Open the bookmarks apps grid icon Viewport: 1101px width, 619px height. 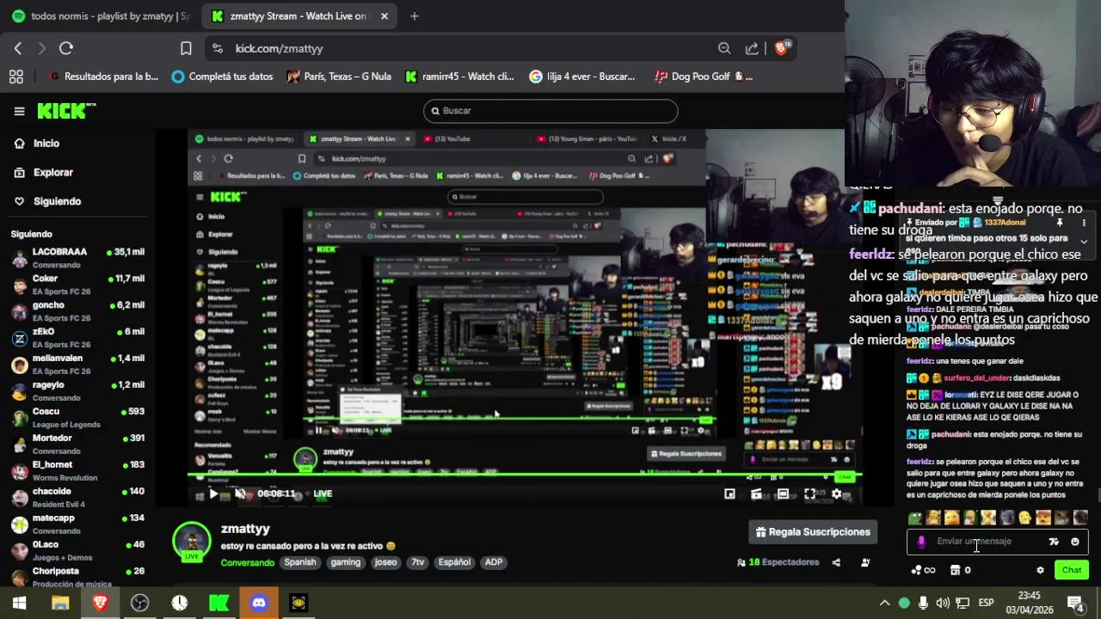15,77
